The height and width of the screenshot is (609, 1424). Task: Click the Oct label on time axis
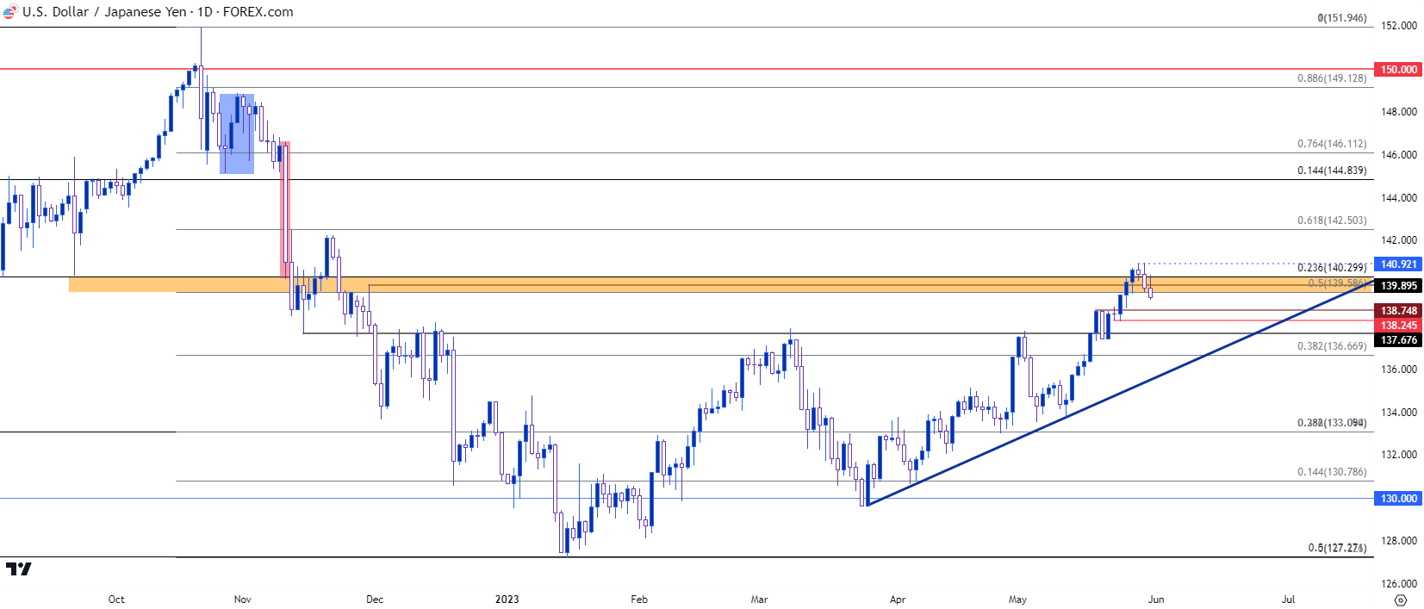pos(116,600)
